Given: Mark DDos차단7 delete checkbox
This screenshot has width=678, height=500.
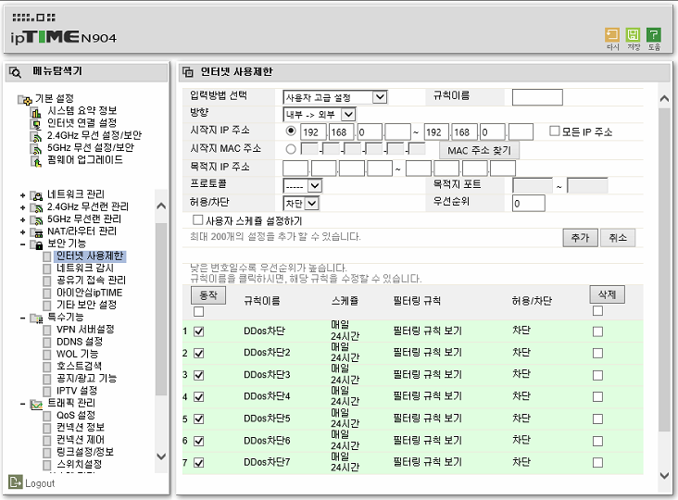Looking at the screenshot, I should point(597,463).
